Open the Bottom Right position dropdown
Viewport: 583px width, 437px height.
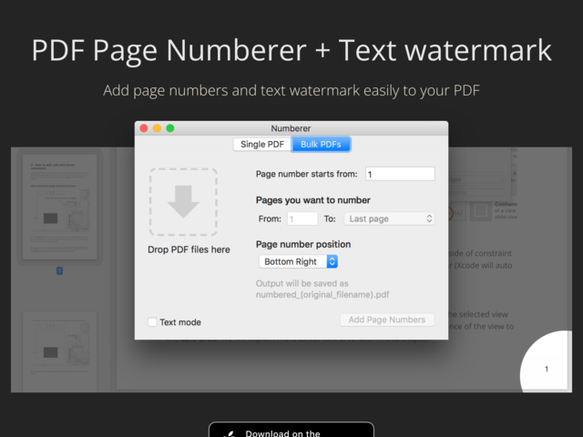coord(298,261)
